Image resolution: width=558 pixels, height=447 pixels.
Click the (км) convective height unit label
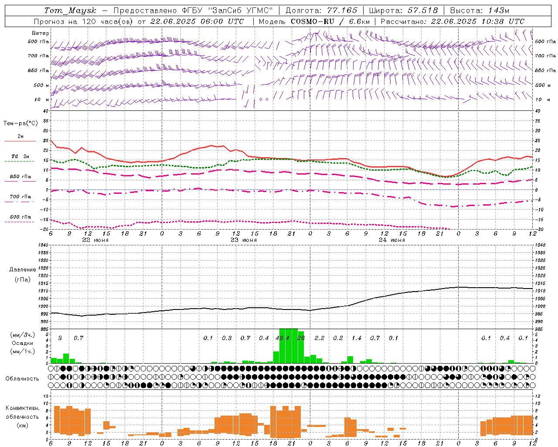[22, 425]
